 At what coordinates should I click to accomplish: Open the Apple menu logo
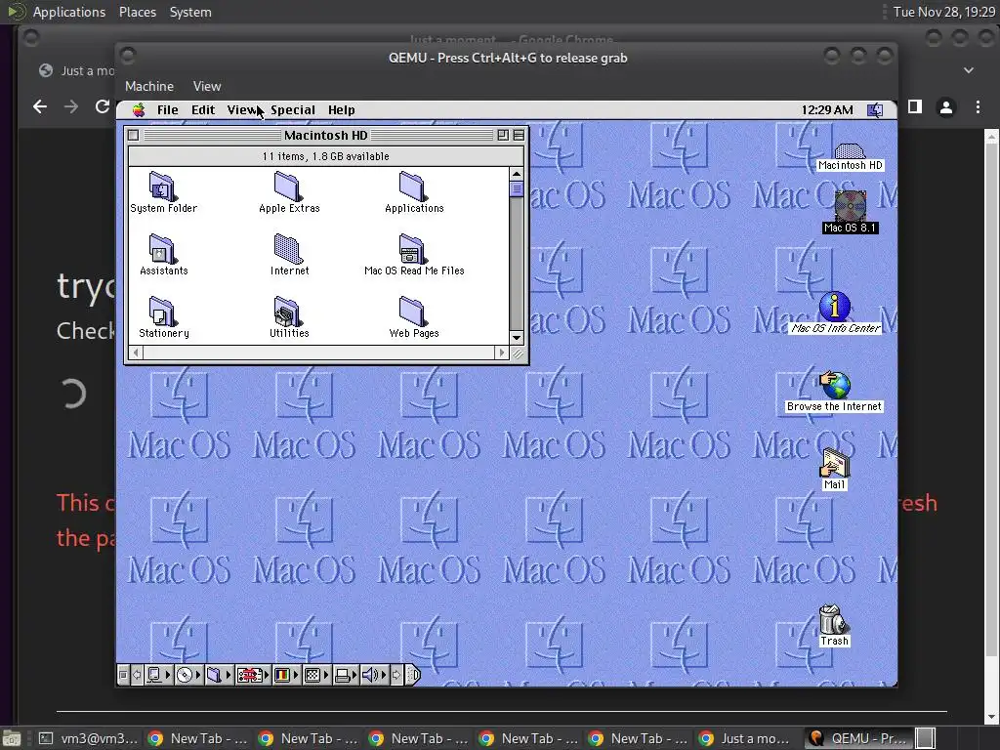point(139,109)
